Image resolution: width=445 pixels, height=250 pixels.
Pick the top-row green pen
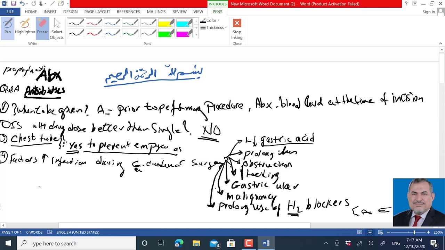coord(130,23)
